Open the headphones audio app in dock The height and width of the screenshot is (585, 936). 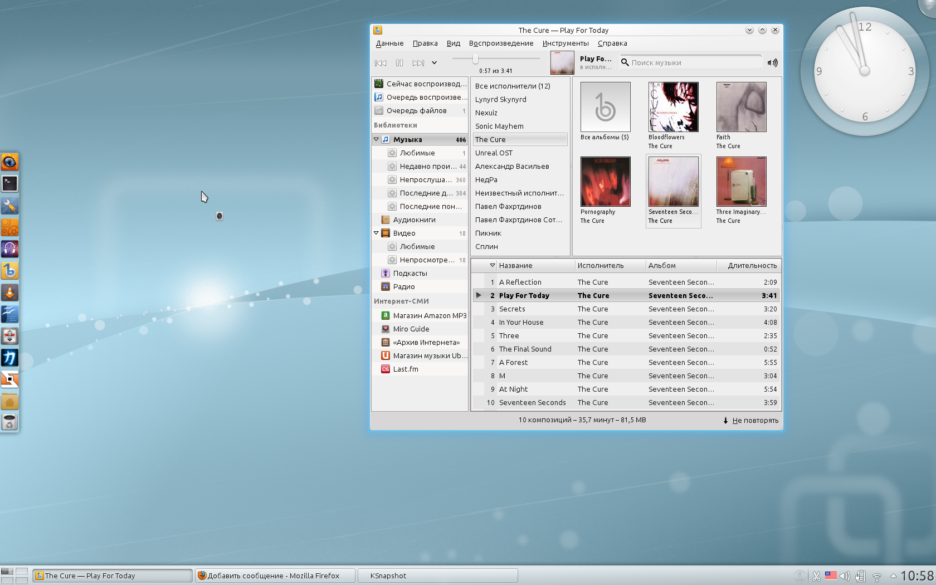[x=9, y=249]
